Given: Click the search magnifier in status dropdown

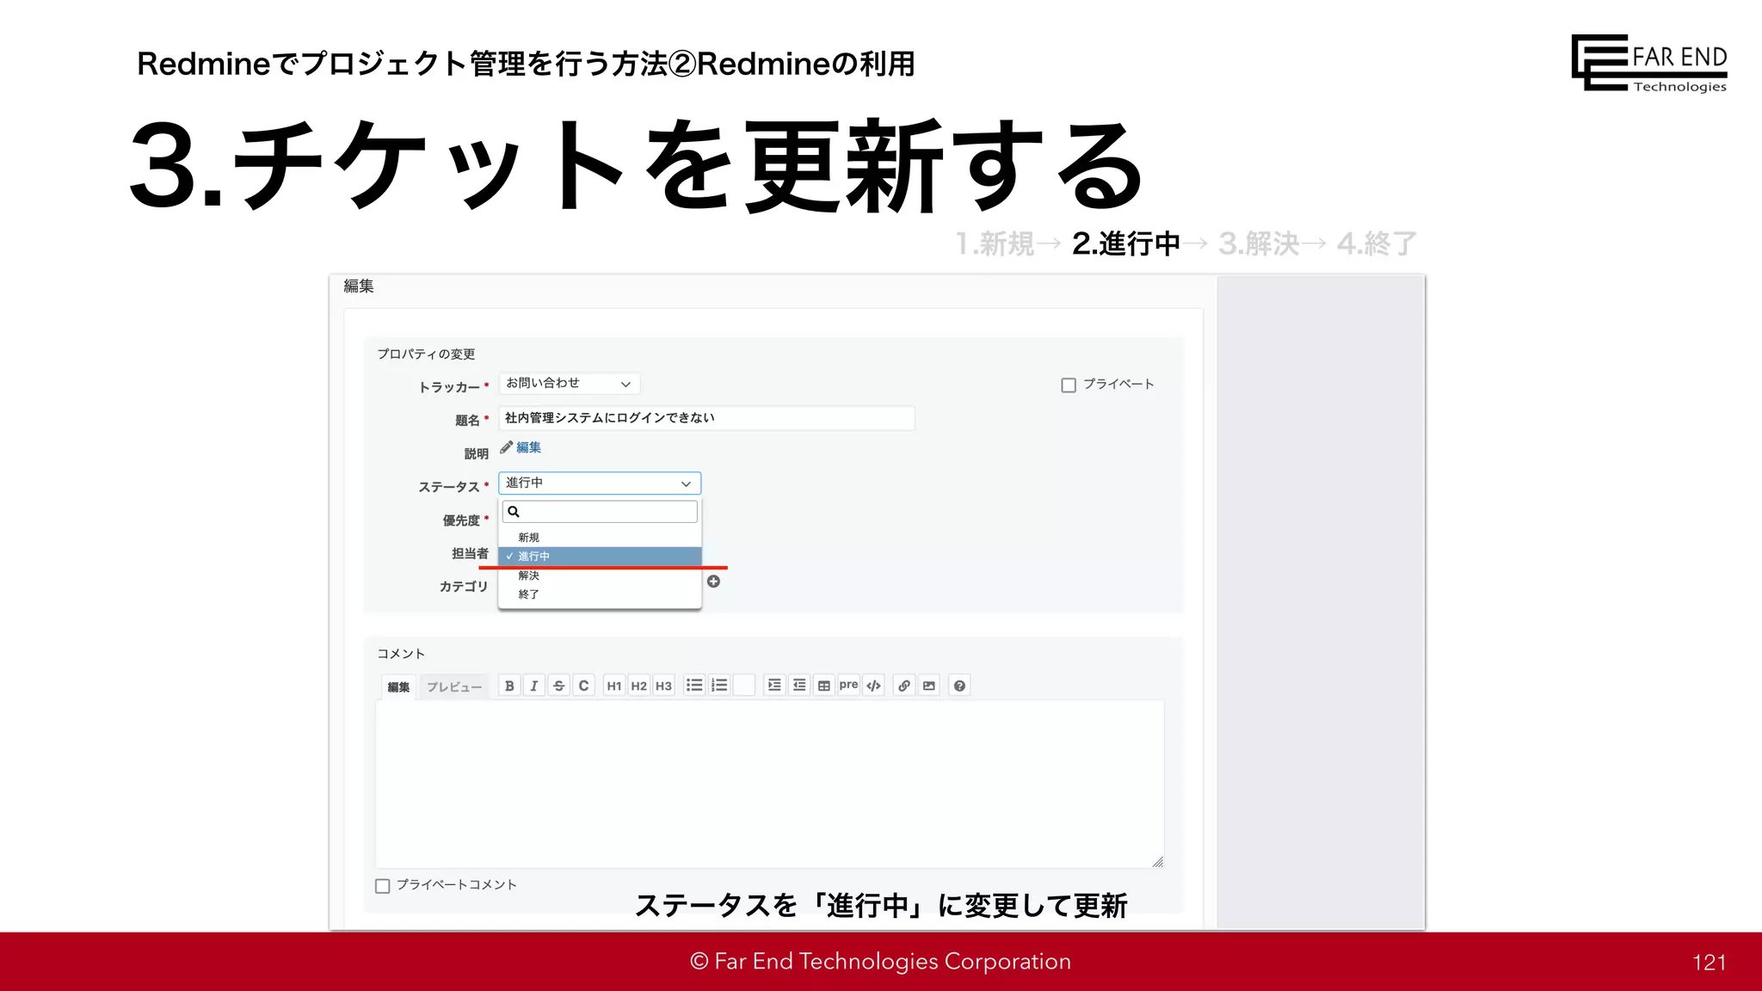Looking at the screenshot, I should tap(514, 512).
